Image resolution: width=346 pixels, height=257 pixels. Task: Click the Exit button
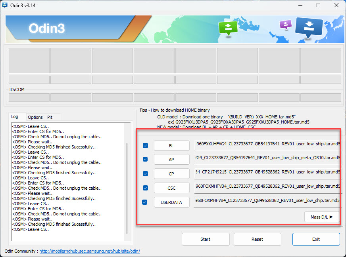click(x=316, y=239)
